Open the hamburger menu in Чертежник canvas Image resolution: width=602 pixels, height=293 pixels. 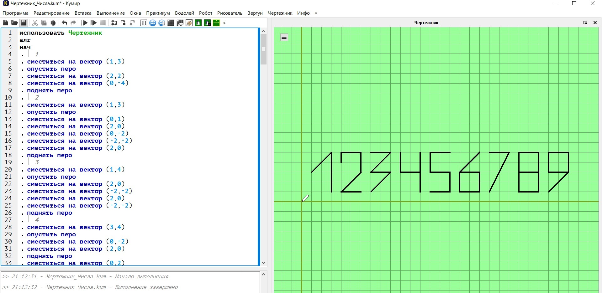point(284,38)
